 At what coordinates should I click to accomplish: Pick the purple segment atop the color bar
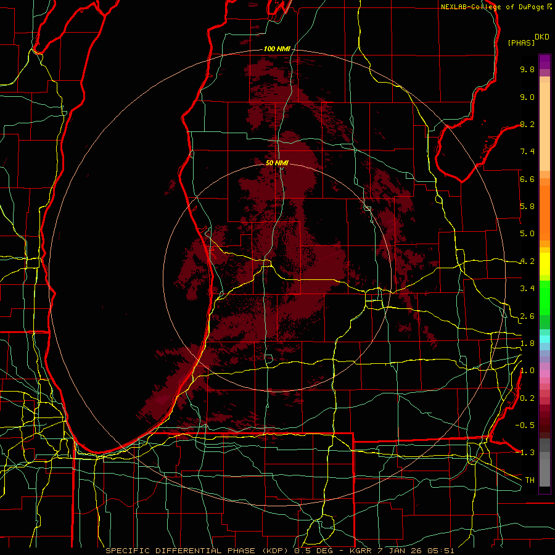pos(545,62)
